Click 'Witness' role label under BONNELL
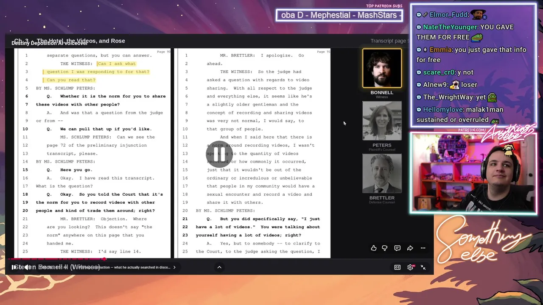543x305 pixels. (x=382, y=97)
